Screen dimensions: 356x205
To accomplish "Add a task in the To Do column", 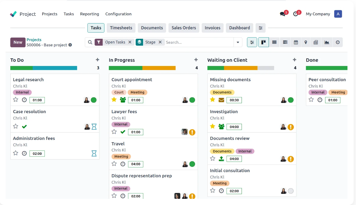I will 97,60.
